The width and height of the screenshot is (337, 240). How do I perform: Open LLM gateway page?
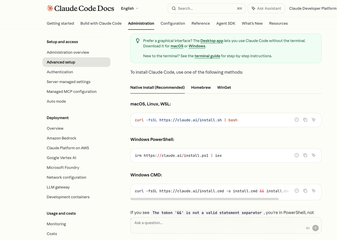(58, 187)
